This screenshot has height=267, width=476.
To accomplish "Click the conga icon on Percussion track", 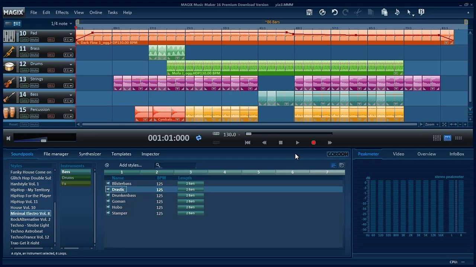I will pos(9,113).
